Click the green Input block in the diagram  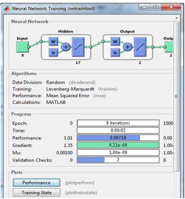pyautogui.click(x=23, y=47)
